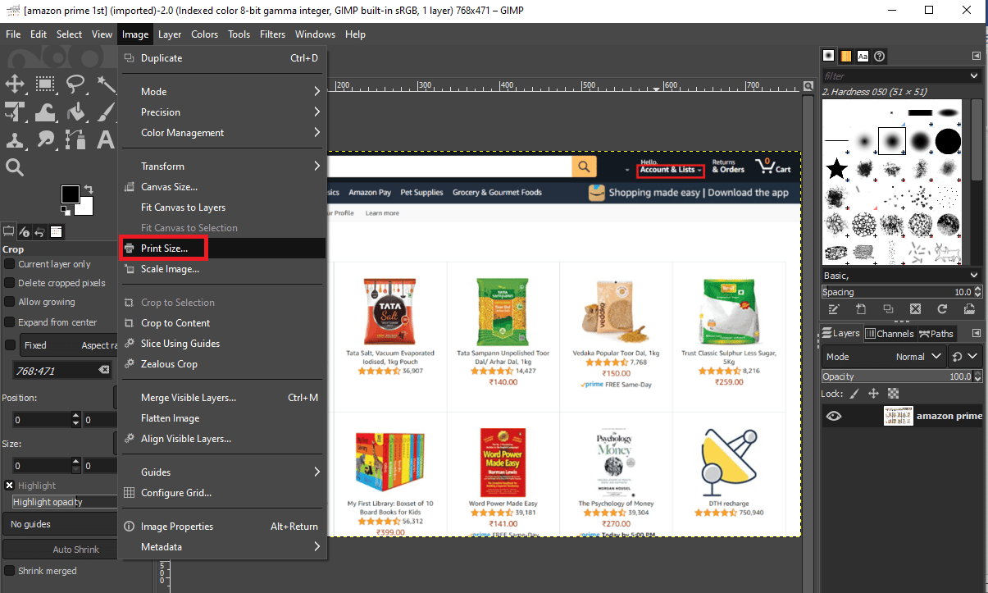Choose Crop to Content entry
Screen dimensions: 988x593
[223, 322]
